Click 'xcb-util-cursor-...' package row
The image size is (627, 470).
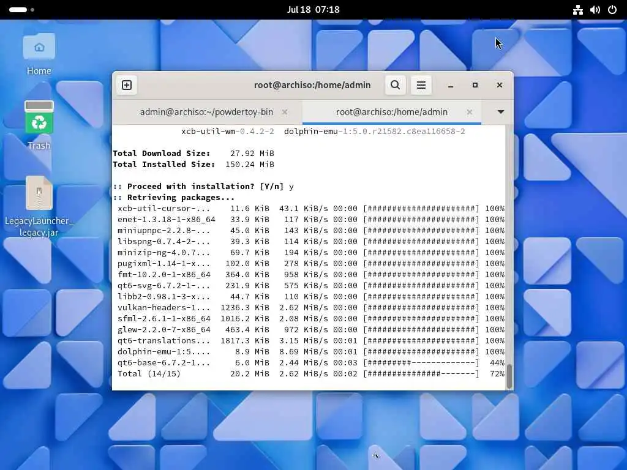point(310,209)
